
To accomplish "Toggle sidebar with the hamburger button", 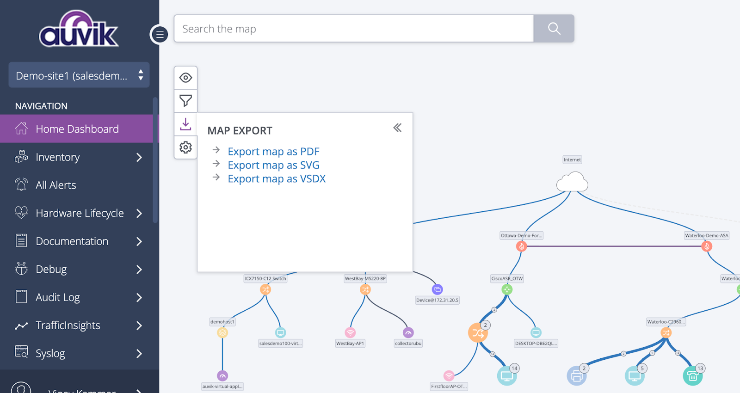I will (x=160, y=34).
